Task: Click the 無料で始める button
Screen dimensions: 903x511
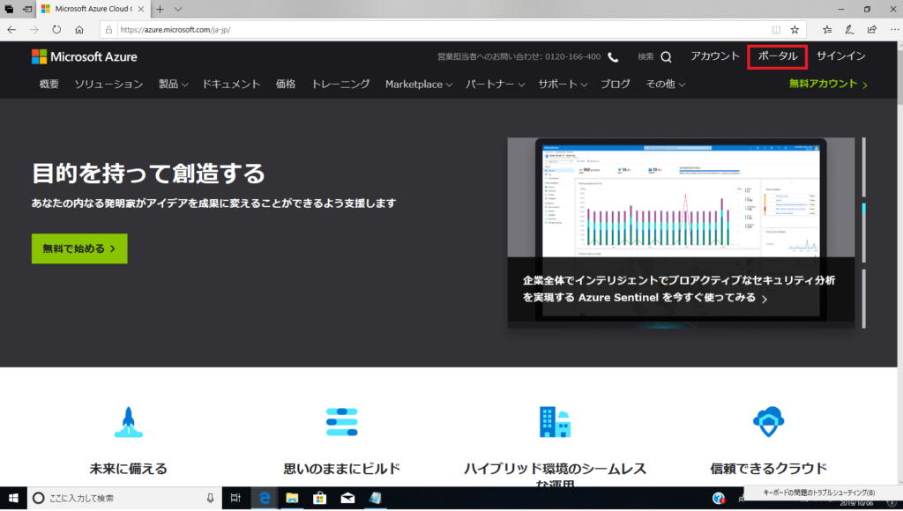Action: 79,248
